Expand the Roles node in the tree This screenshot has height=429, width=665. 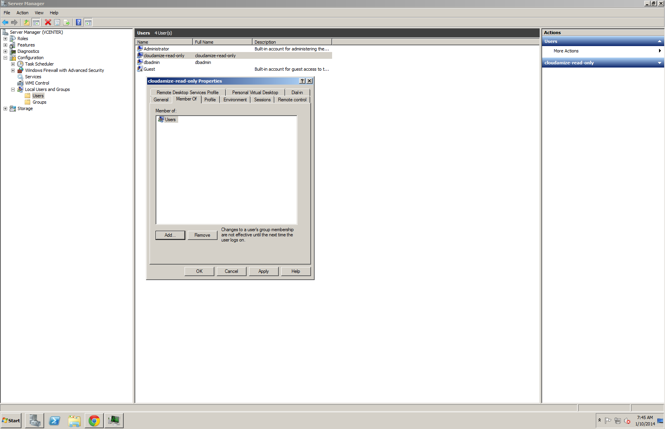tap(5, 39)
